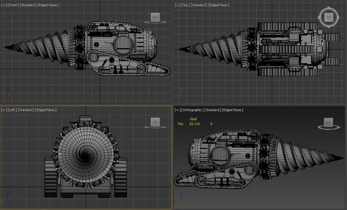Click the Tris count value 83,216
The height and width of the screenshot is (210, 347).
coord(194,124)
